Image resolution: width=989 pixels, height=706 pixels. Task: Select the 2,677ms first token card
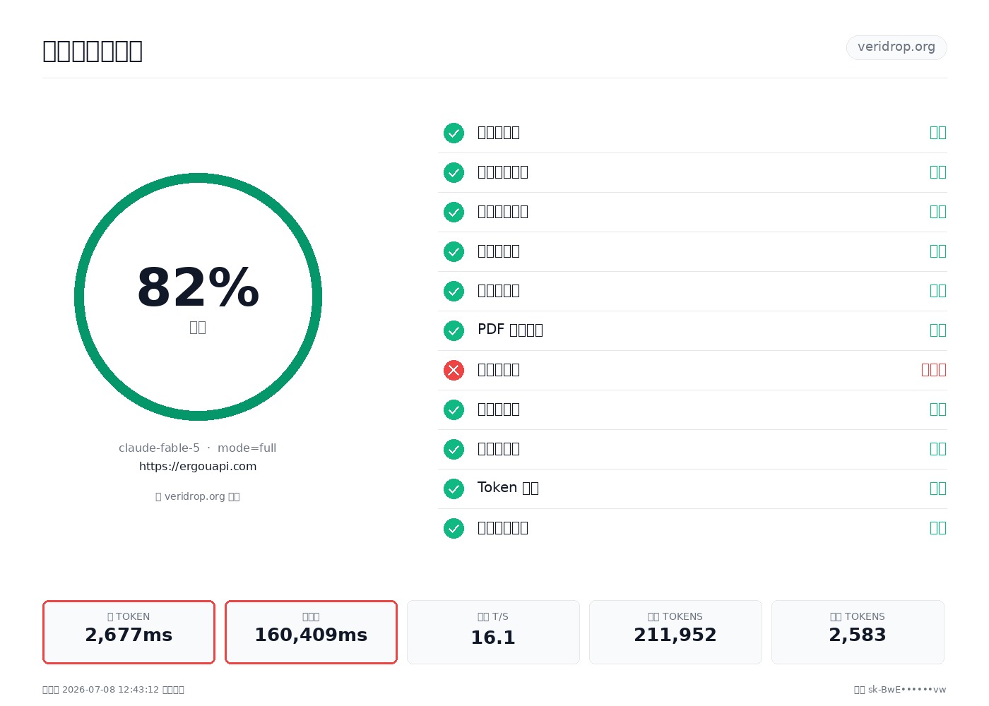coord(129,632)
